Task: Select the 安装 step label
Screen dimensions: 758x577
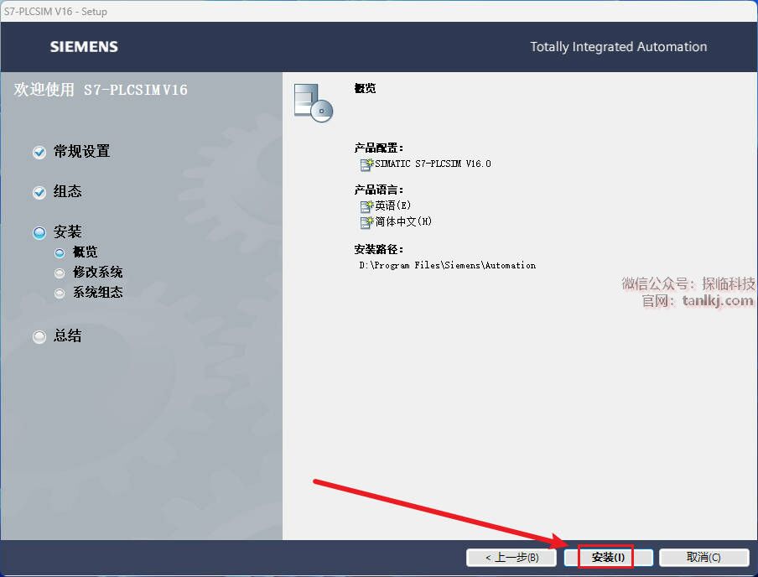Action: click(x=67, y=231)
